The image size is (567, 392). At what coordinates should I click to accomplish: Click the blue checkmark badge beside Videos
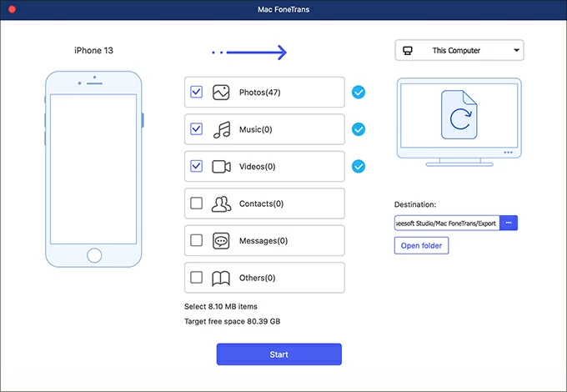[x=359, y=166]
